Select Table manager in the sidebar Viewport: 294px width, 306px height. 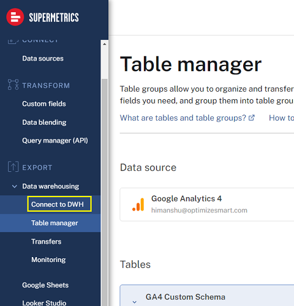click(55, 223)
